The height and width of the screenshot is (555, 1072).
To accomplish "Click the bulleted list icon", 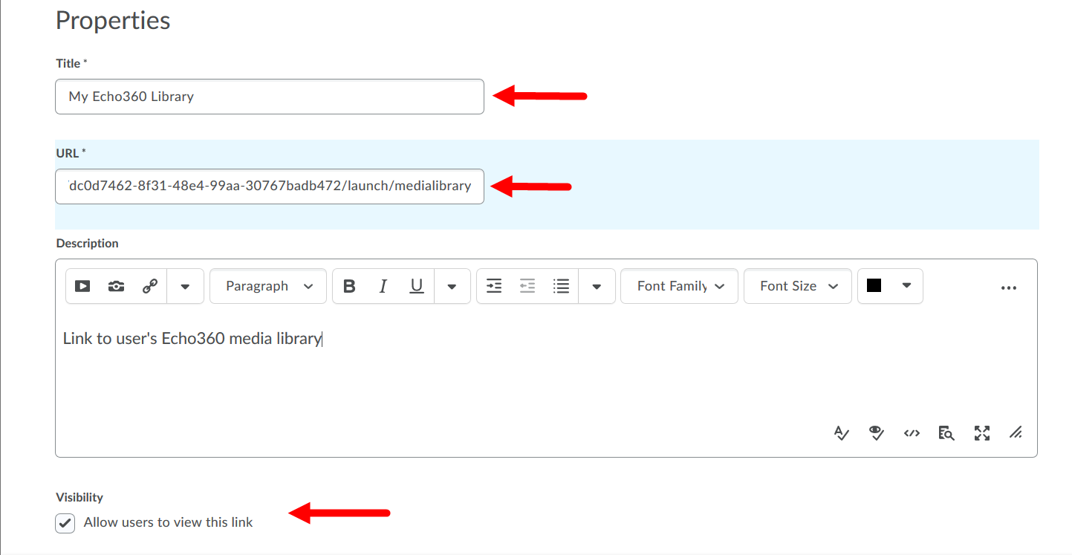I will tap(562, 286).
